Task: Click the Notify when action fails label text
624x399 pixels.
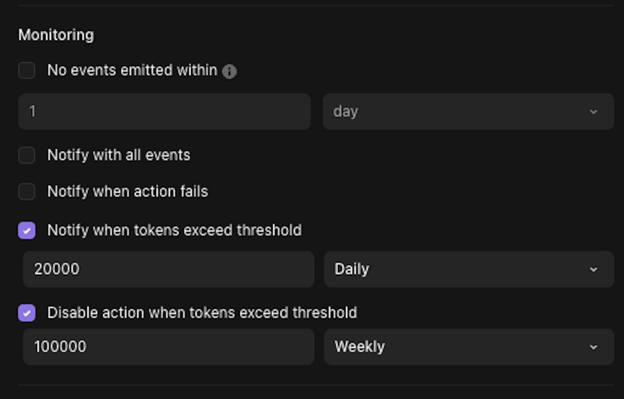Action: 128,192
